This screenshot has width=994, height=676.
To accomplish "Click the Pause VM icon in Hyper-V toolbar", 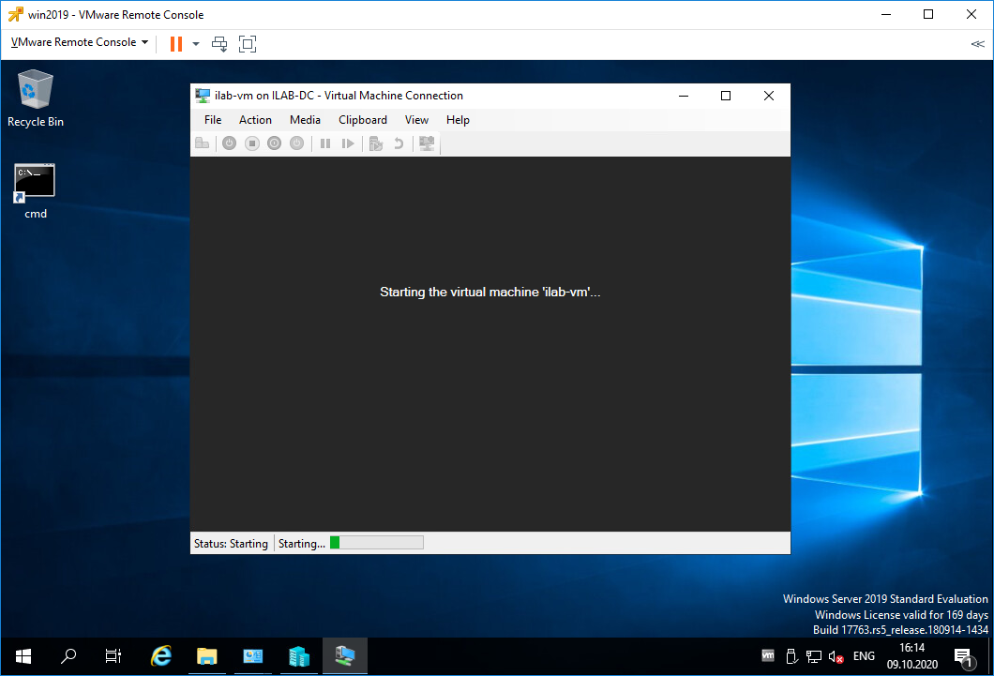I will [325, 143].
